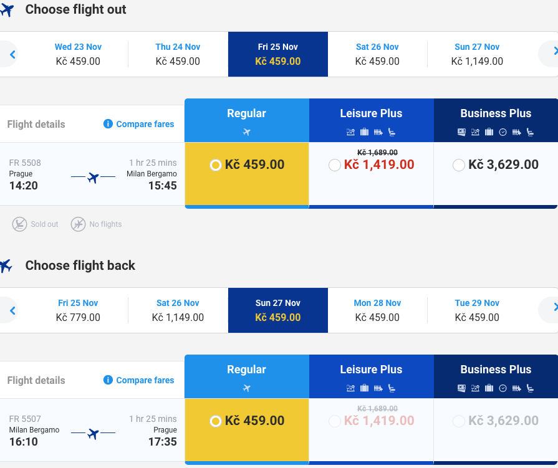Switch outbound date to Sat 26 Nov
This screenshot has width=558, height=468.
point(377,54)
